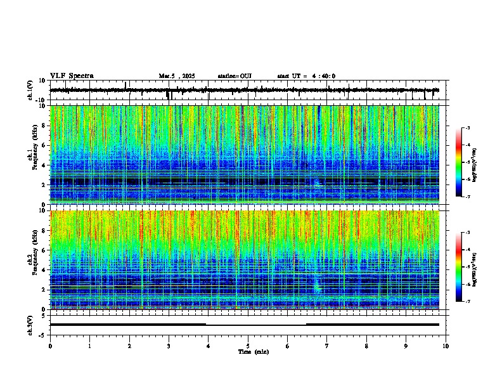Click the "8" tick on the time axis
Viewport: 502px width, 388px height.
[366, 346]
